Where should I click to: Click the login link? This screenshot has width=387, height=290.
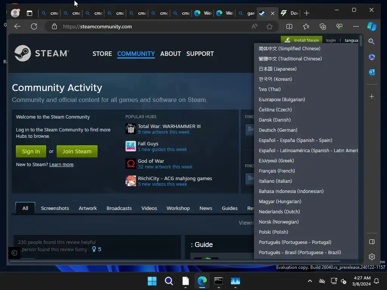(331, 40)
